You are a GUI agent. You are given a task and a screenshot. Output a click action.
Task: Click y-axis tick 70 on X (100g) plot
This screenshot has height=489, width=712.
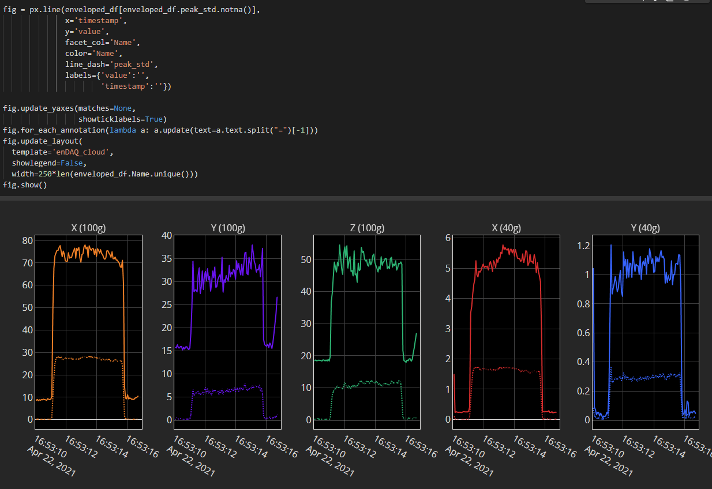[27, 263]
